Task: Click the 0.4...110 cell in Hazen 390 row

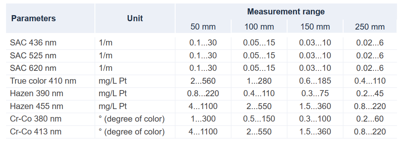Action: click(x=259, y=94)
